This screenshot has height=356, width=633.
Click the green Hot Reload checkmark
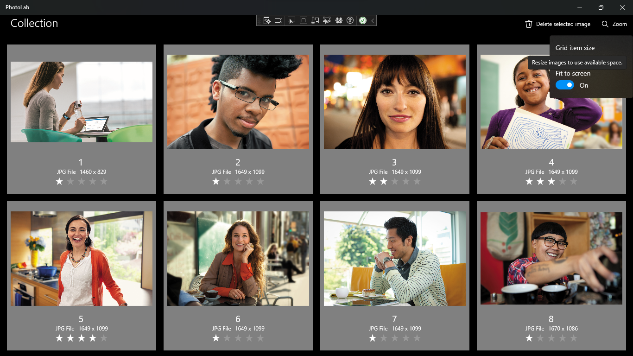[363, 20]
